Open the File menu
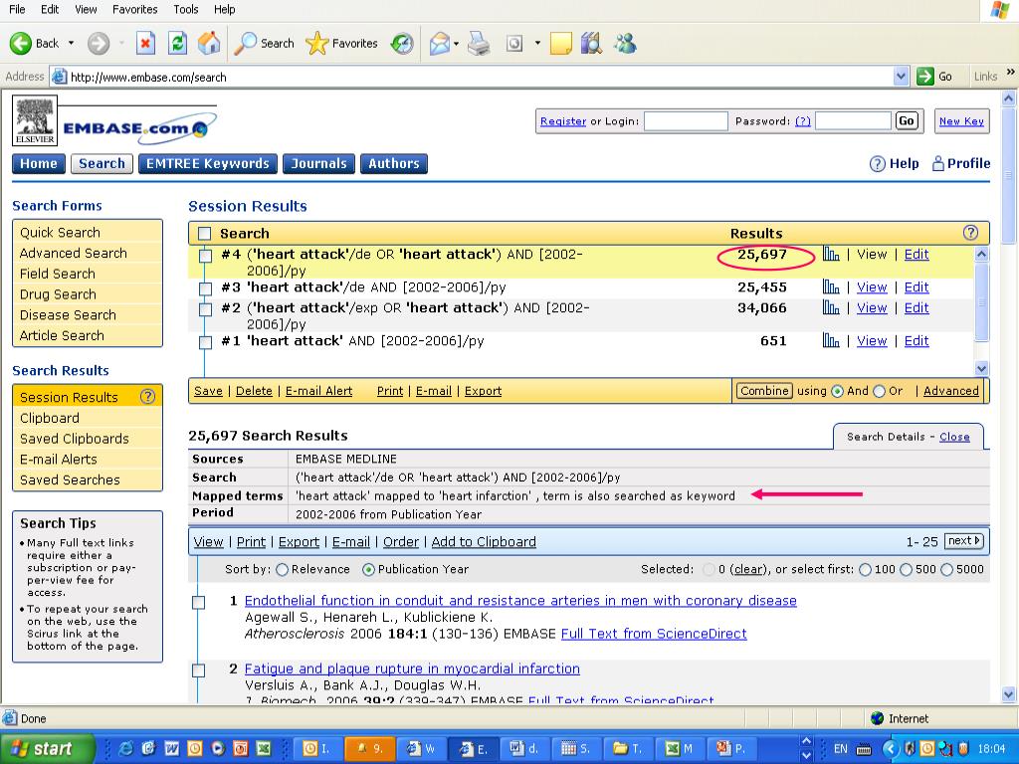This screenshot has width=1019, height=764. (x=17, y=9)
